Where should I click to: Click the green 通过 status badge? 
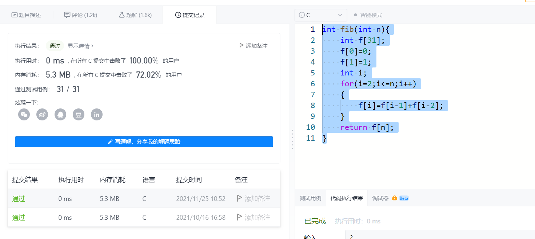[55, 46]
